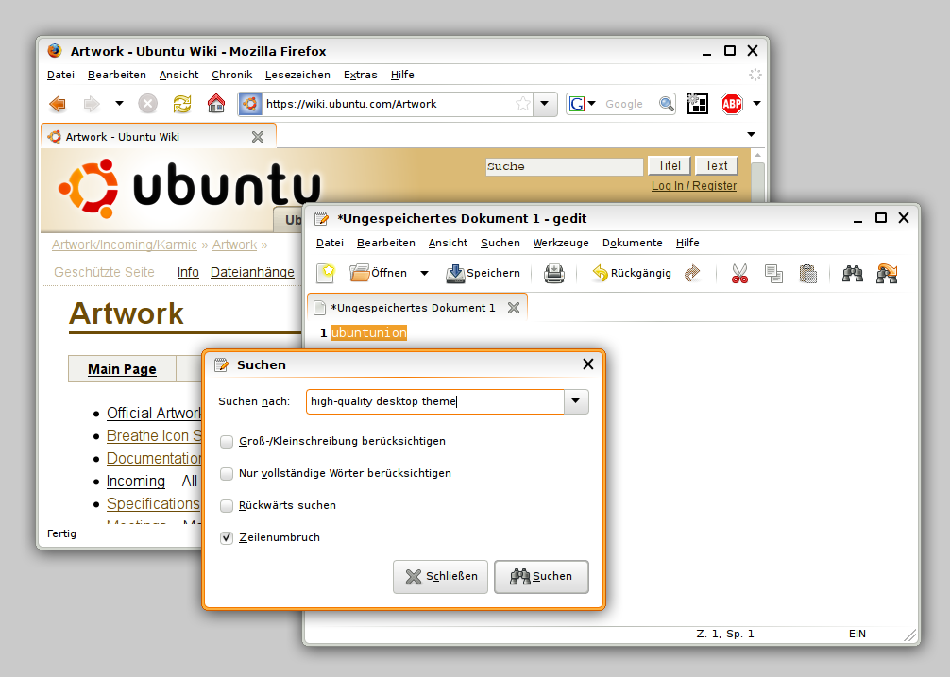Uncheck the Zeilenumbruch checkbox

pos(227,537)
